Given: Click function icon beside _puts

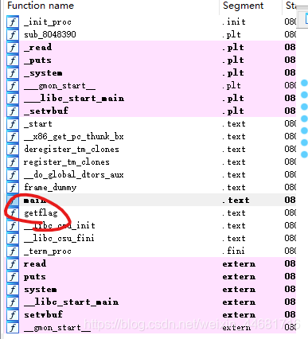Looking at the screenshot, I should [x=13, y=60].
